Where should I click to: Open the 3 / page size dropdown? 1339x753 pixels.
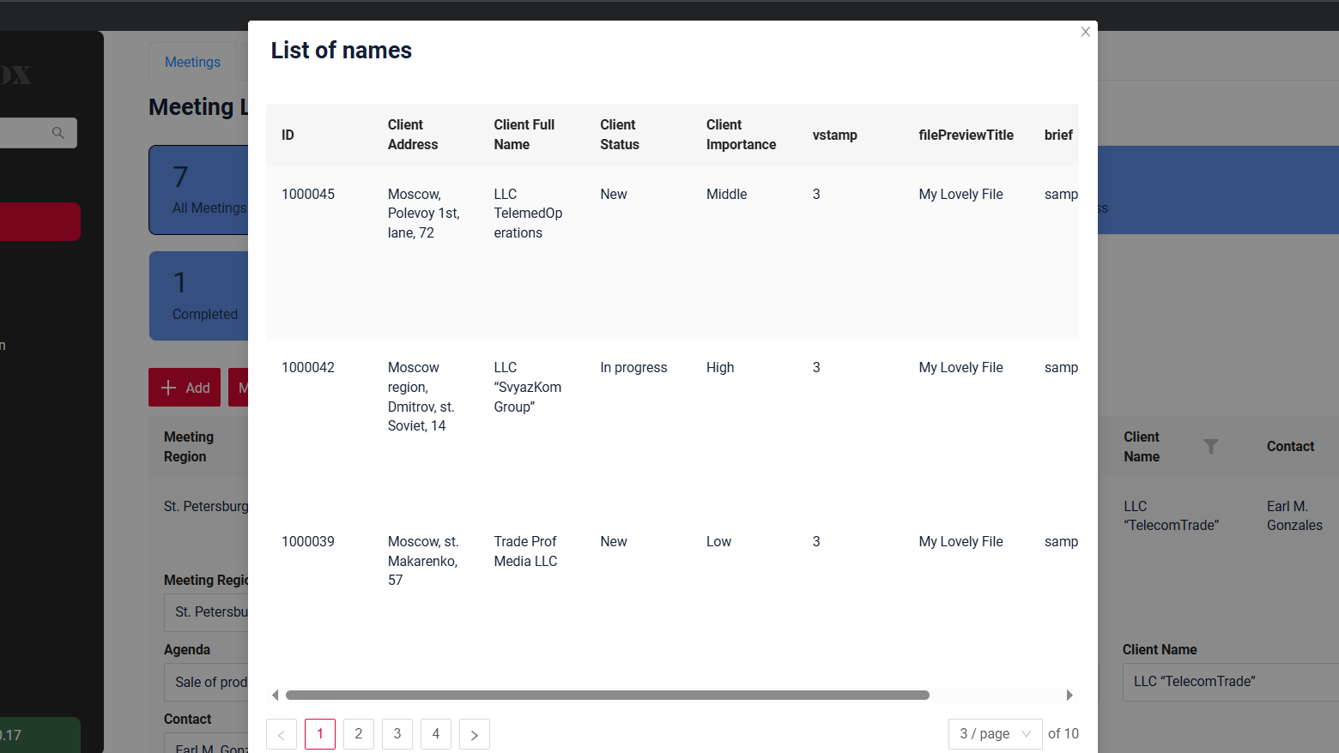(x=994, y=734)
